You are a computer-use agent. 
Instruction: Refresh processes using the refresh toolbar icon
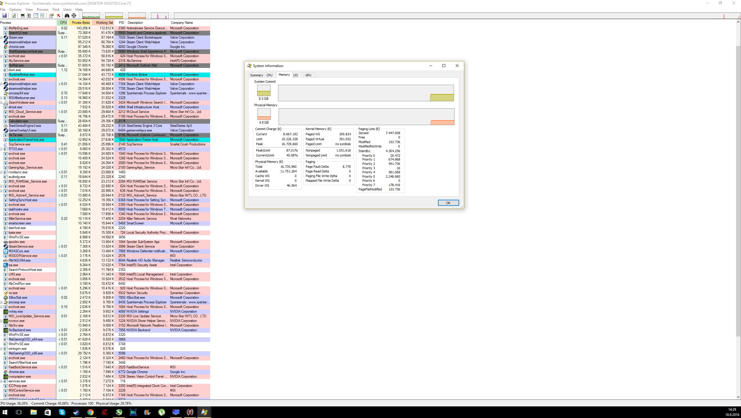click(x=14, y=15)
